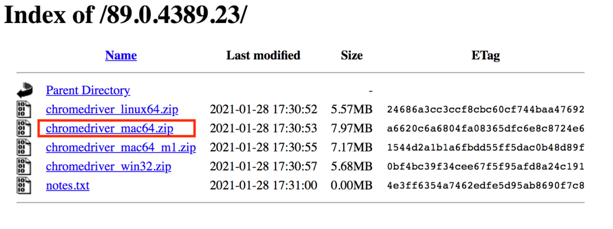Click the Parent Directory back-arrow icon
Image resolution: width=613 pixels, height=229 pixels.
click(25, 90)
